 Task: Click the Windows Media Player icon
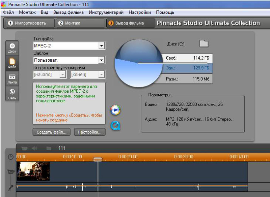tap(115, 110)
